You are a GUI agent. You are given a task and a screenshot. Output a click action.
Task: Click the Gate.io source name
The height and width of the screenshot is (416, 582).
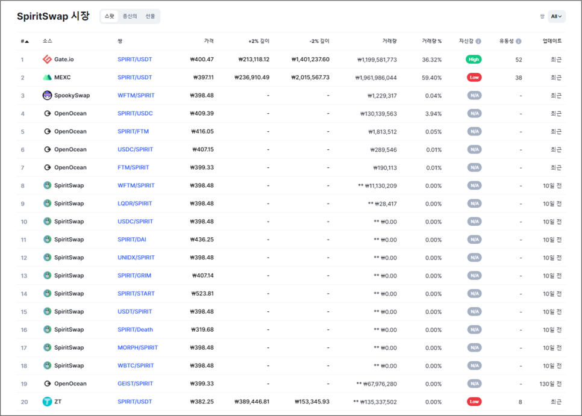64,60
